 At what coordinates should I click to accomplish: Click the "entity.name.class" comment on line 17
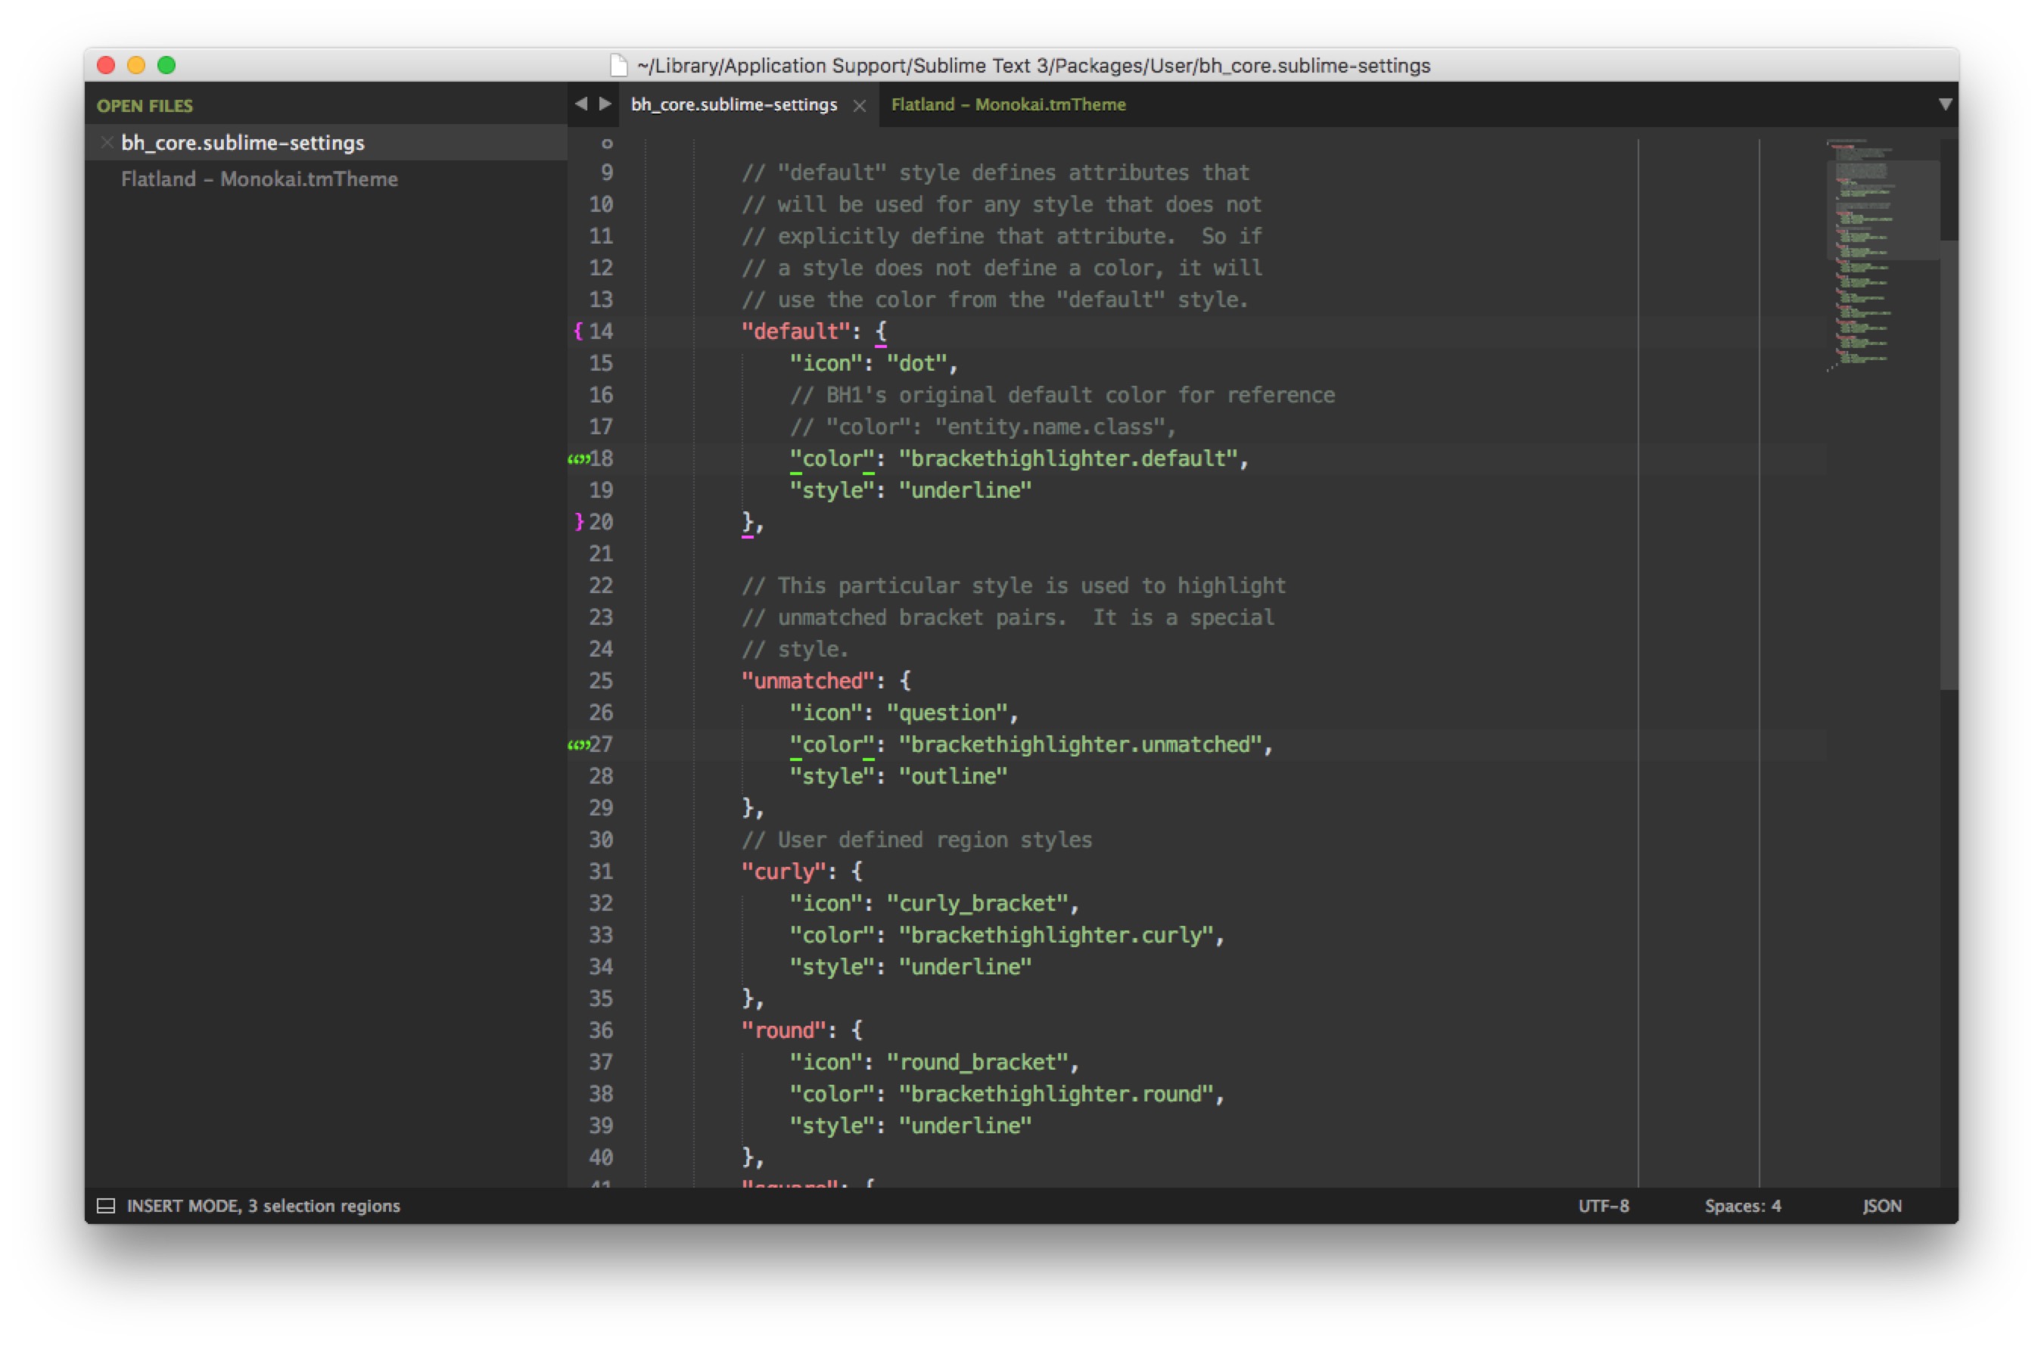click(x=1050, y=427)
